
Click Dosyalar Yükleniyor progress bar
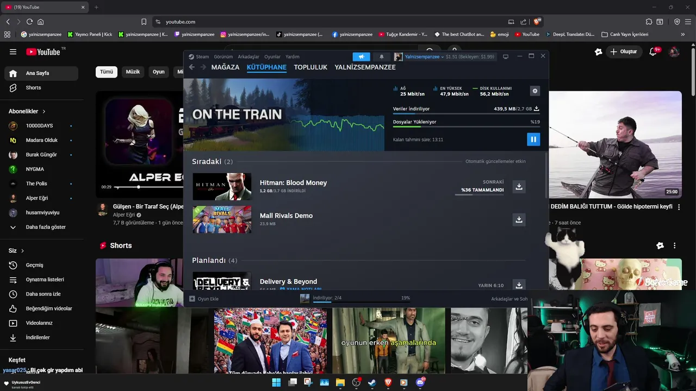click(x=466, y=127)
